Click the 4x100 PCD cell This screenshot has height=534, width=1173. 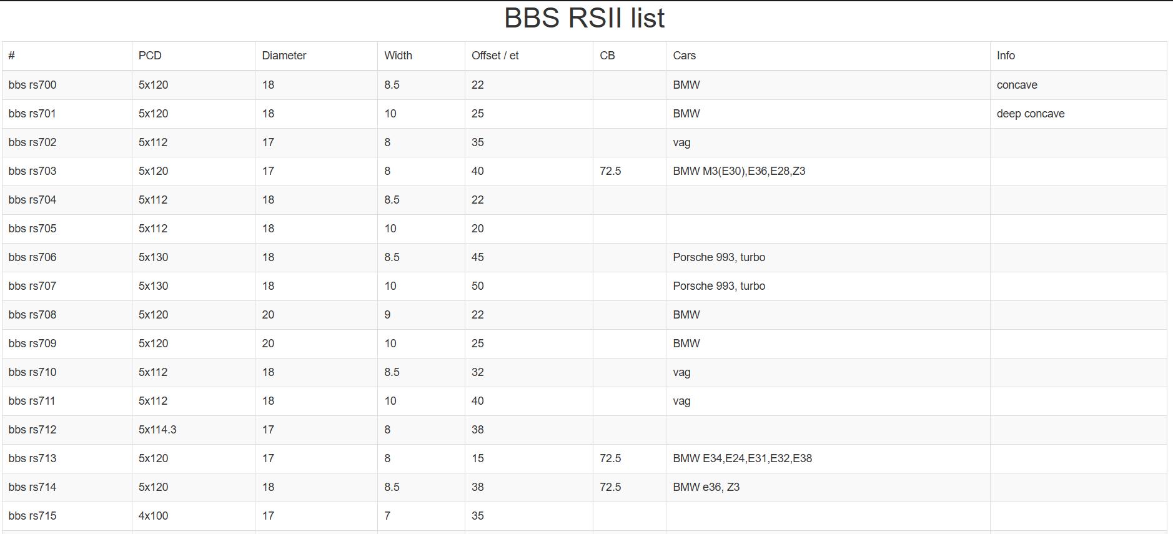(x=193, y=516)
